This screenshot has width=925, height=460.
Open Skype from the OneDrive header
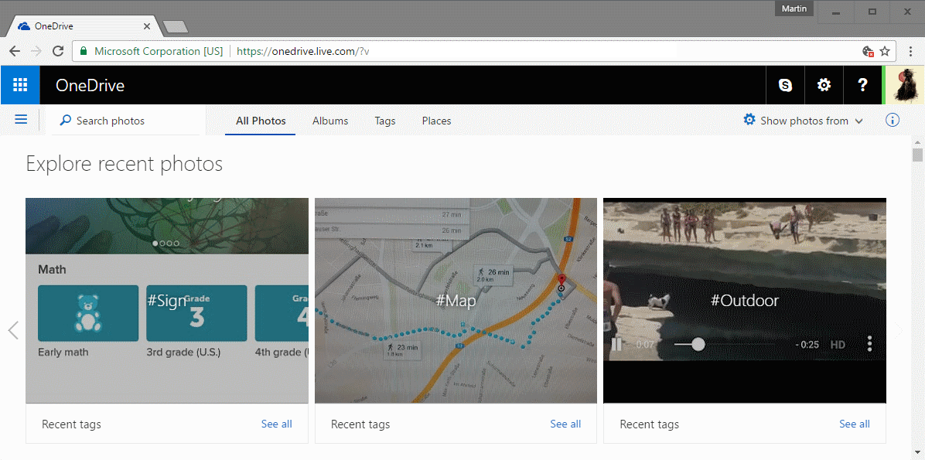pyautogui.click(x=785, y=85)
